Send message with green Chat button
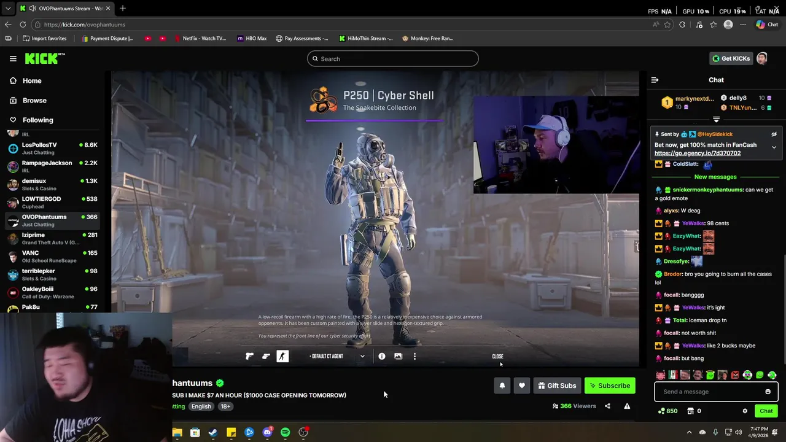 (766, 411)
